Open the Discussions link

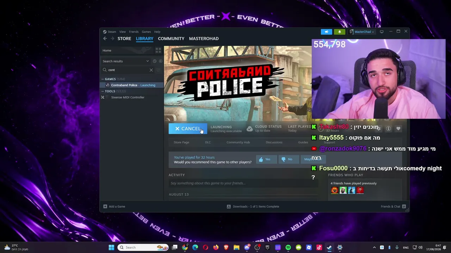click(x=274, y=142)
